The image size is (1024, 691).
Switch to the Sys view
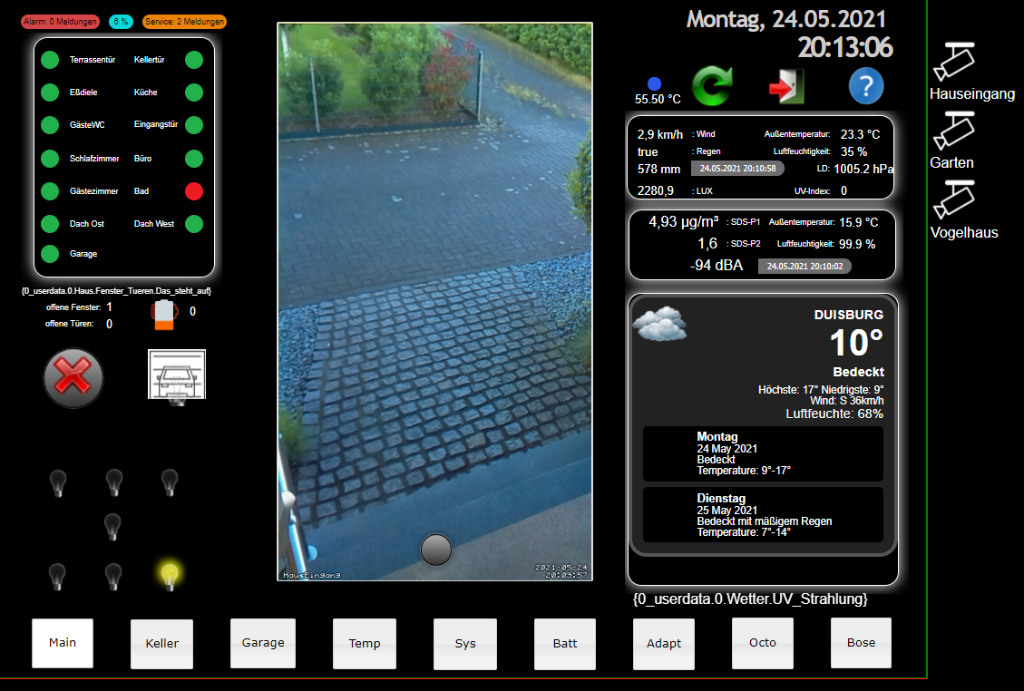[x=465, y=643]
